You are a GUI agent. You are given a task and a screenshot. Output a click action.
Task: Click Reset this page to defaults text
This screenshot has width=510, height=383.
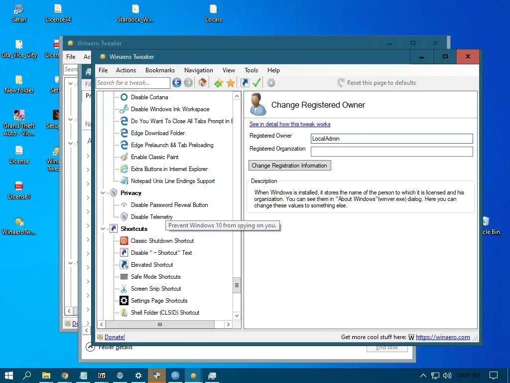[381, 83]
